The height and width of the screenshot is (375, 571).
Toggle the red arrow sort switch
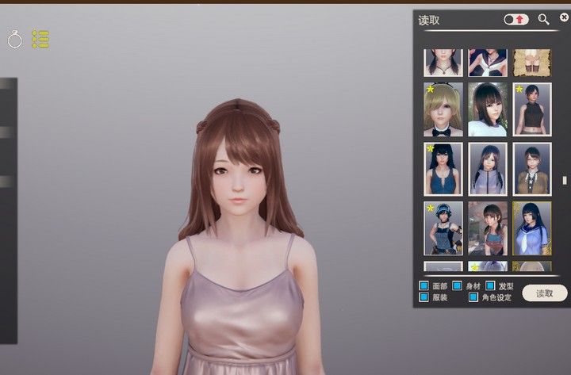pyautogui.click(x=516, y=19)
